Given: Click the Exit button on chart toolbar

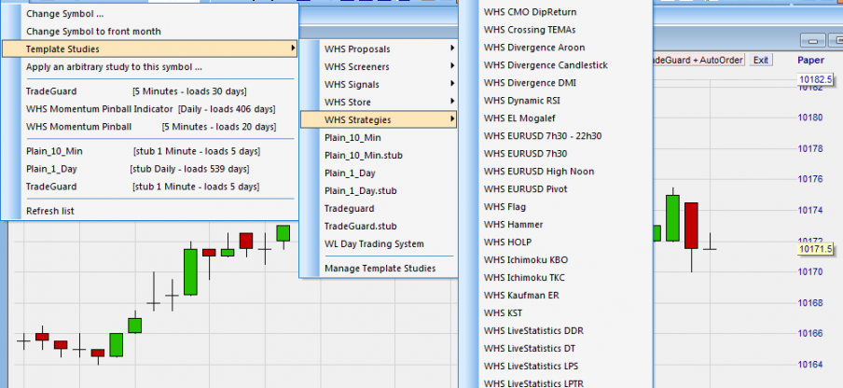Looking at the screenshot, I should [x=761, y=60].
